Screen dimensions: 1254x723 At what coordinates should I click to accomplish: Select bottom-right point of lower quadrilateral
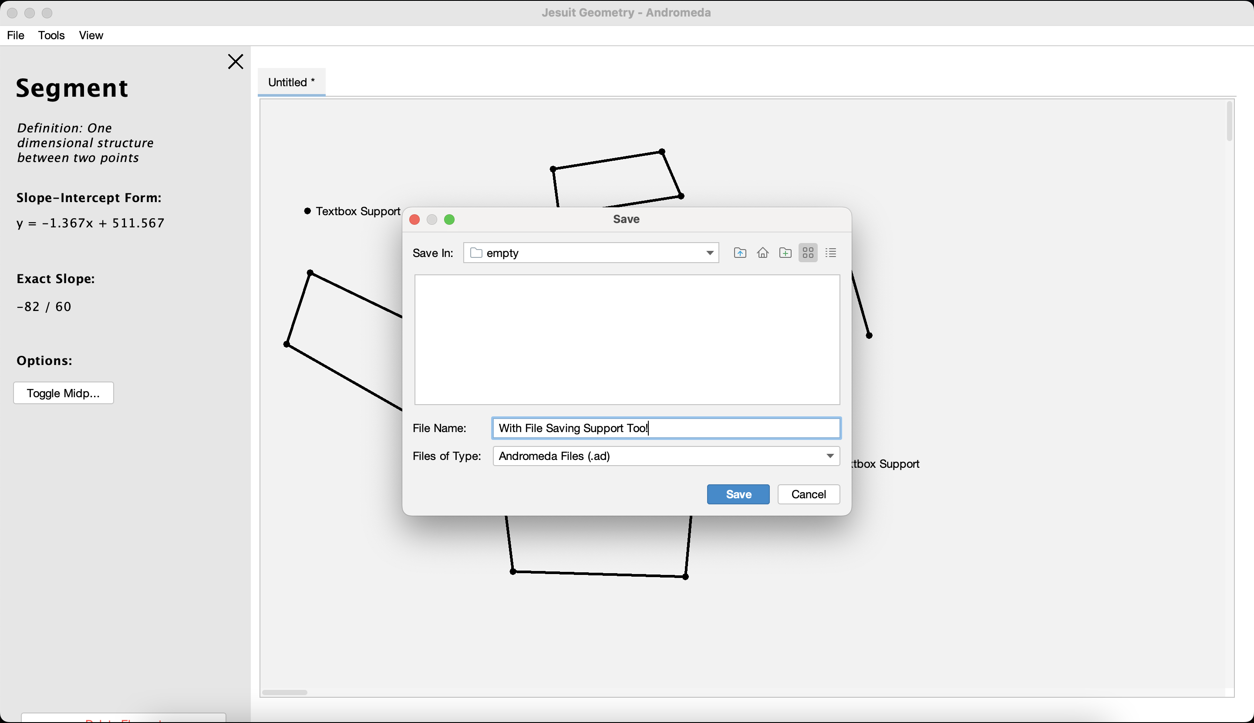tap(686, 577)
